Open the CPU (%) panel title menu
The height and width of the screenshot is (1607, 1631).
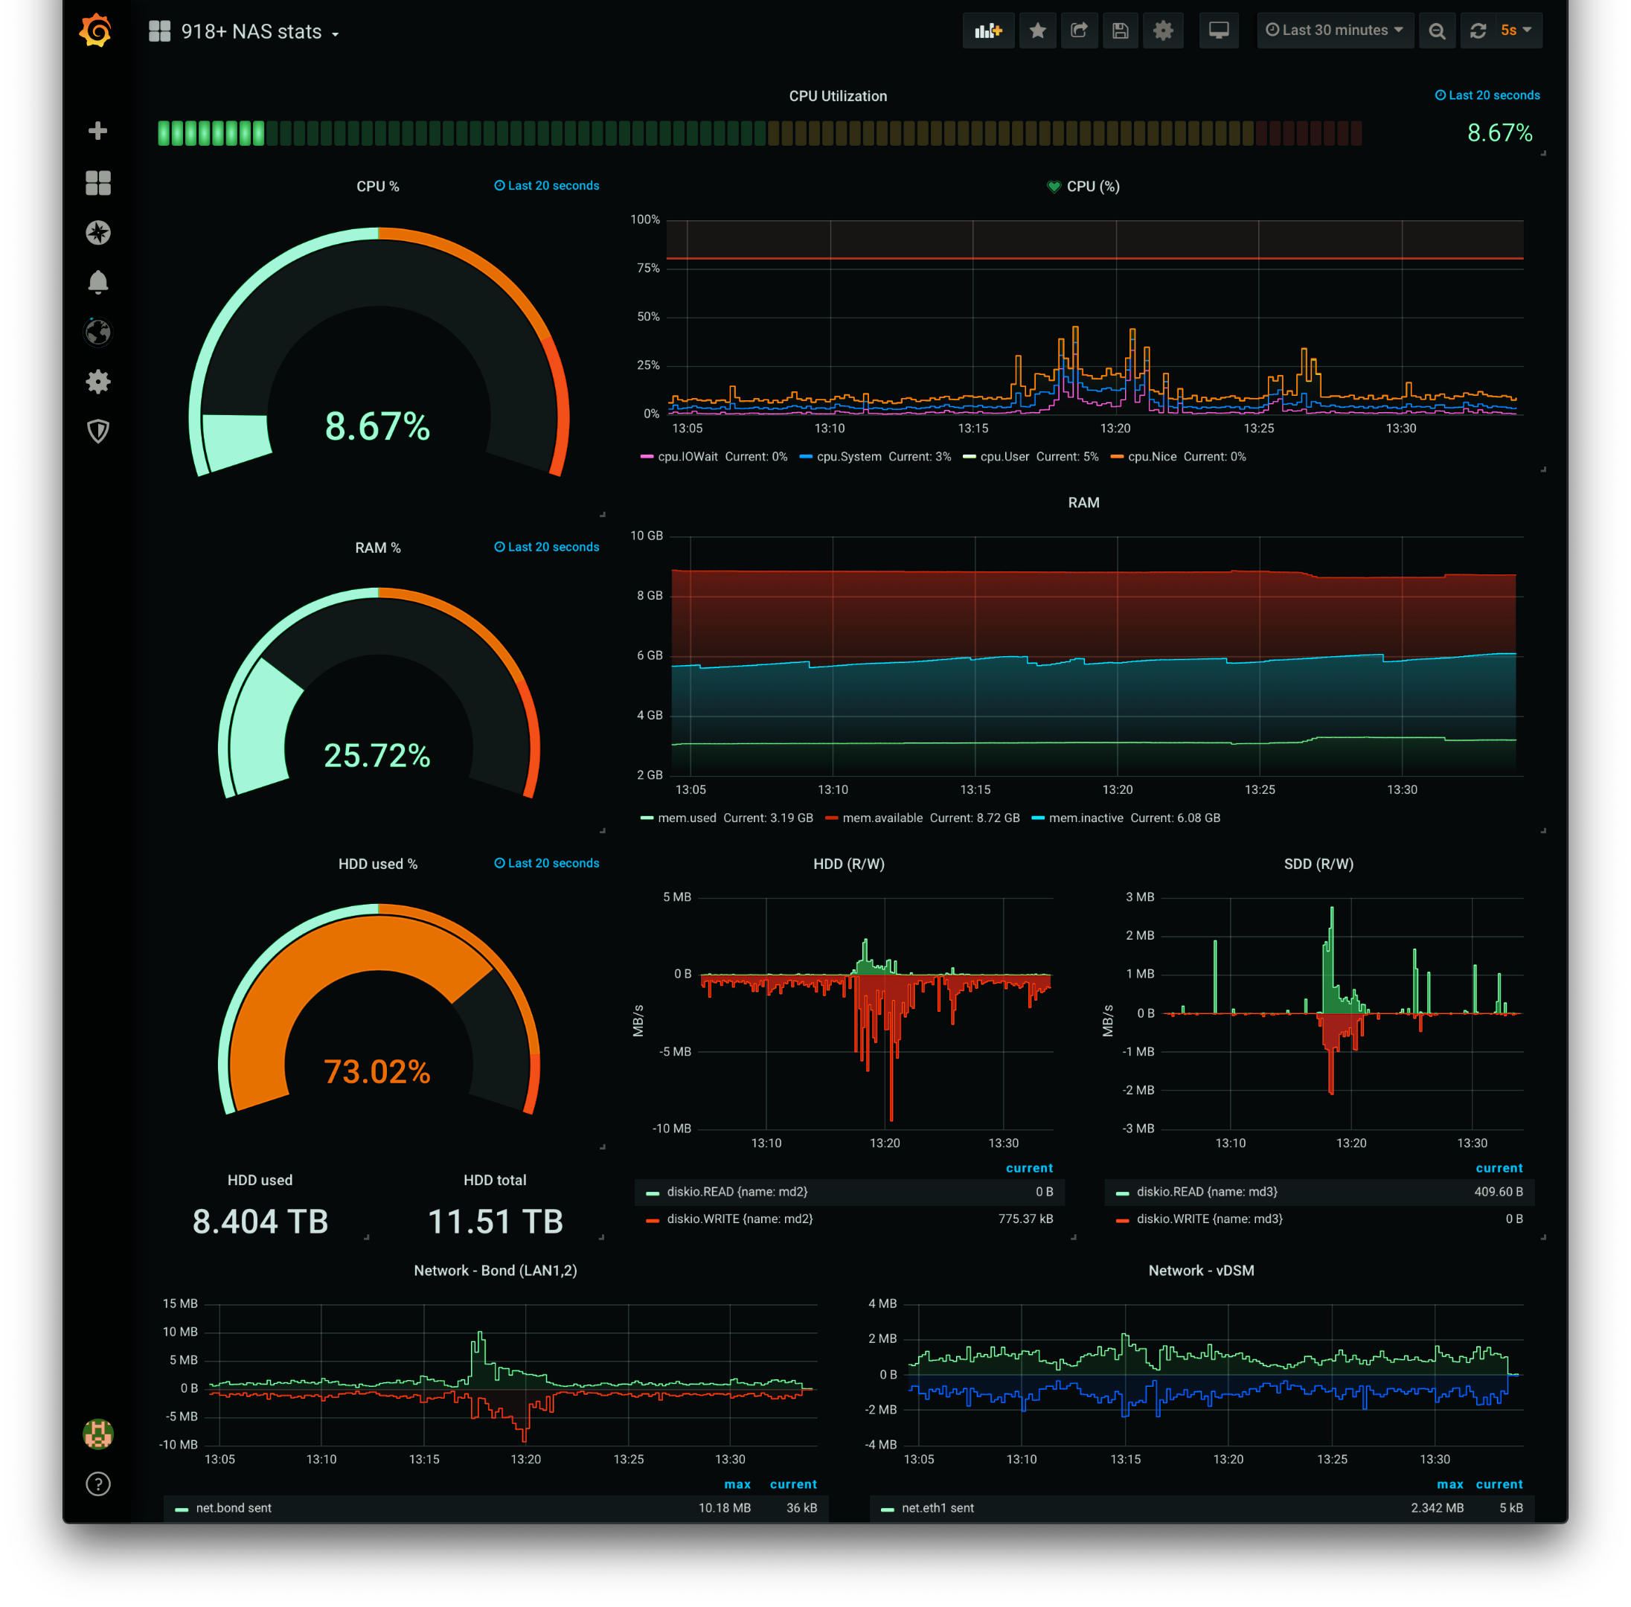click(x=1092, y=187)
